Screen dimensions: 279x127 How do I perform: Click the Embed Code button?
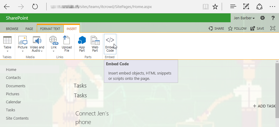110,44
